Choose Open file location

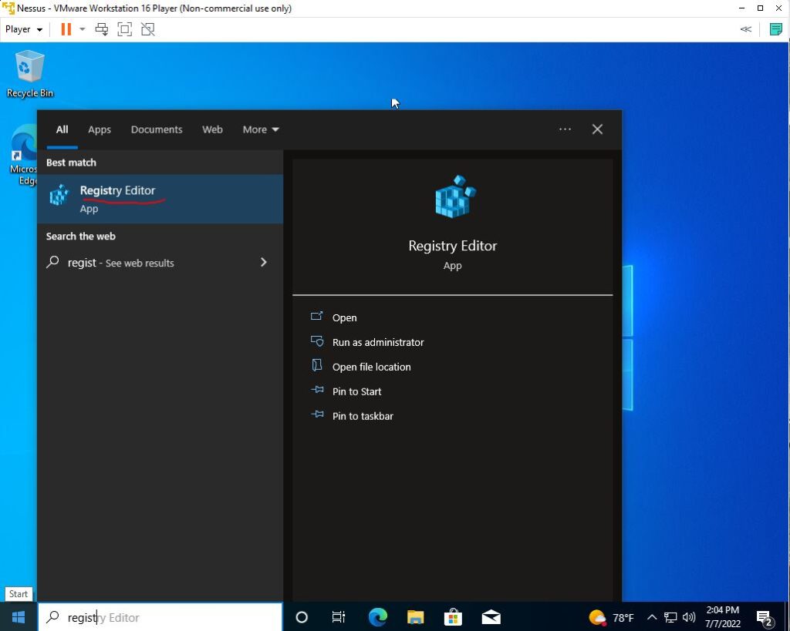click(371, 367)
